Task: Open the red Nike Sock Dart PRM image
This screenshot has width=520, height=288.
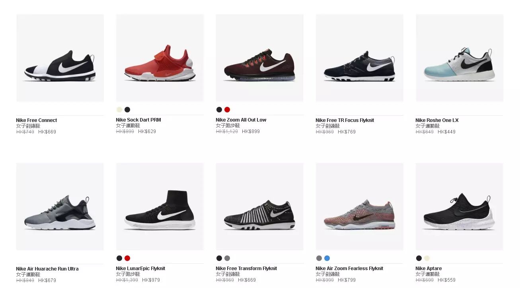Action: (160, 58)
